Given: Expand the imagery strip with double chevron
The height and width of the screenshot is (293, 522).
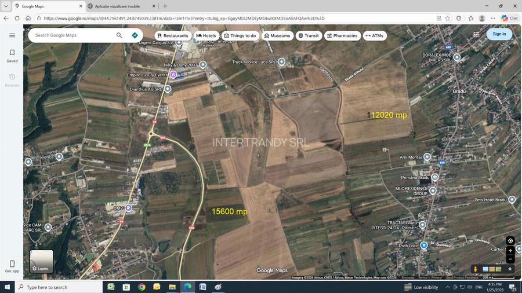Looking at the screenshot, I should (510, 269).
